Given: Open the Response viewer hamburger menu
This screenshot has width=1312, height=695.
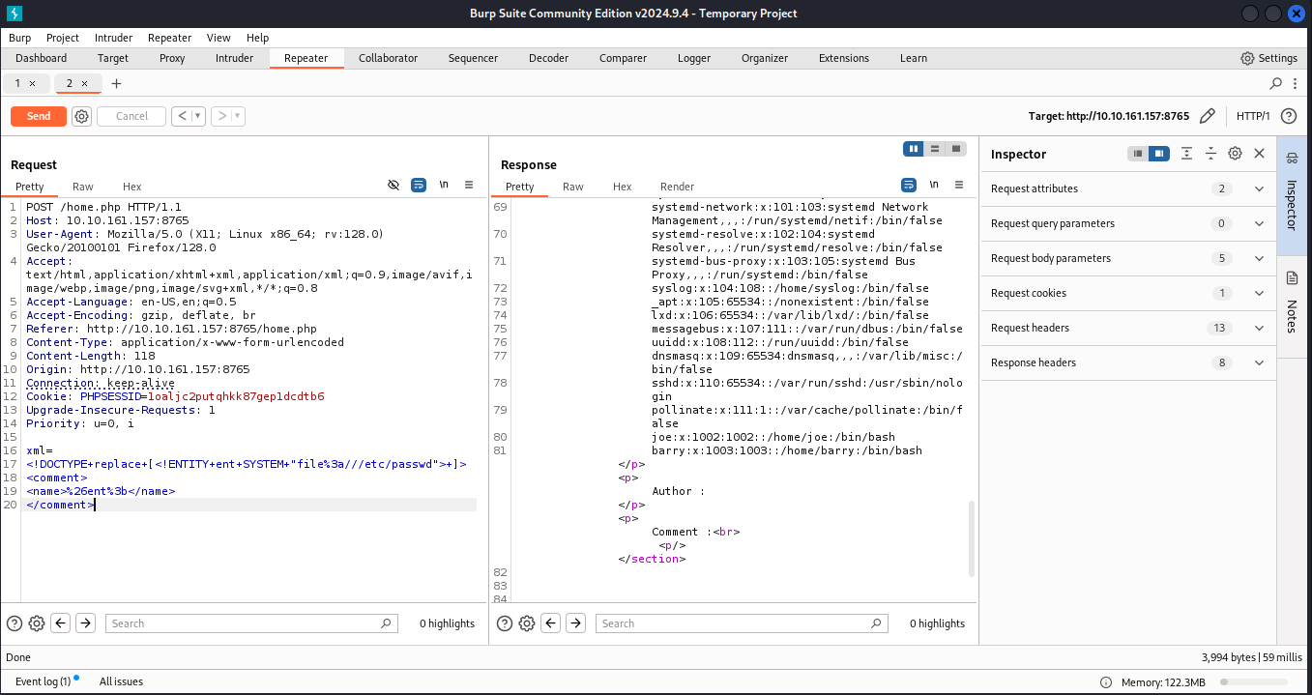Looking at the screenshot, I should click(959, 185).
